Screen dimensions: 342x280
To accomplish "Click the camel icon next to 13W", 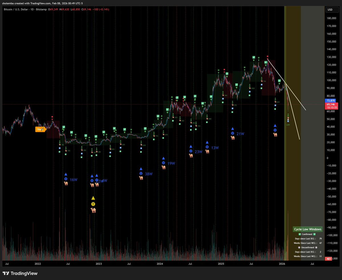I will click(207, 151).
